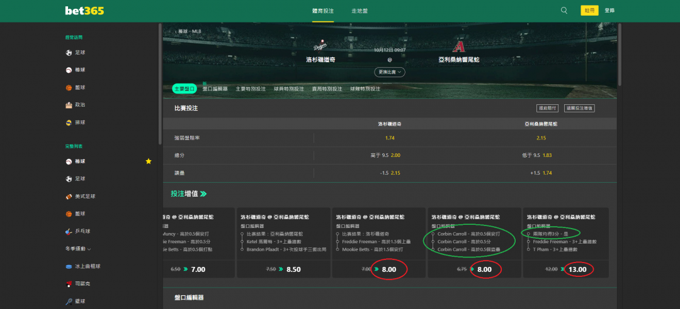Pick Diamondbacks money line odds 2.15

click(541, 138)
